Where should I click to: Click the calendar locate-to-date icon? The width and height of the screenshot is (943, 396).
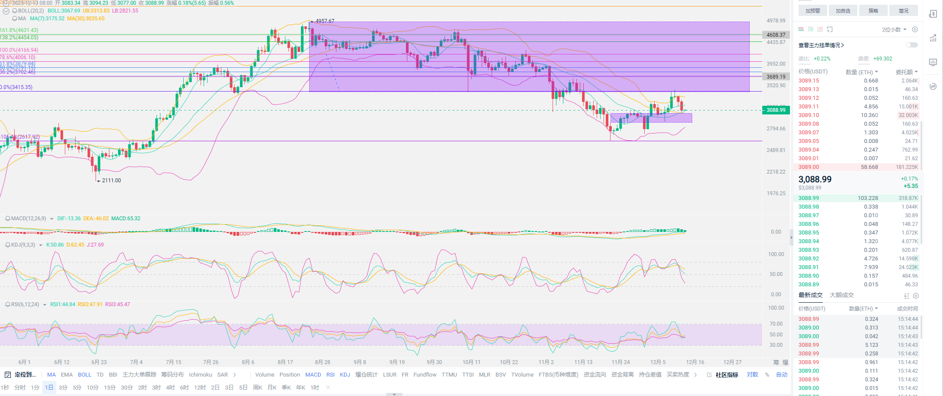pos(7,374)
